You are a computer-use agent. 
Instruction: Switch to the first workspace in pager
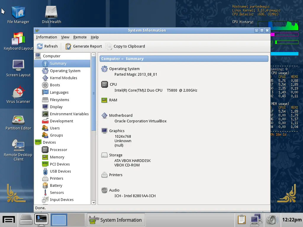[x=59, y=220]
